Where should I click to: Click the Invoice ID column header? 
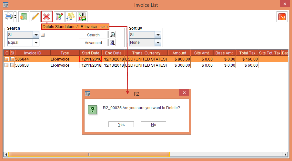click(33, 53)
